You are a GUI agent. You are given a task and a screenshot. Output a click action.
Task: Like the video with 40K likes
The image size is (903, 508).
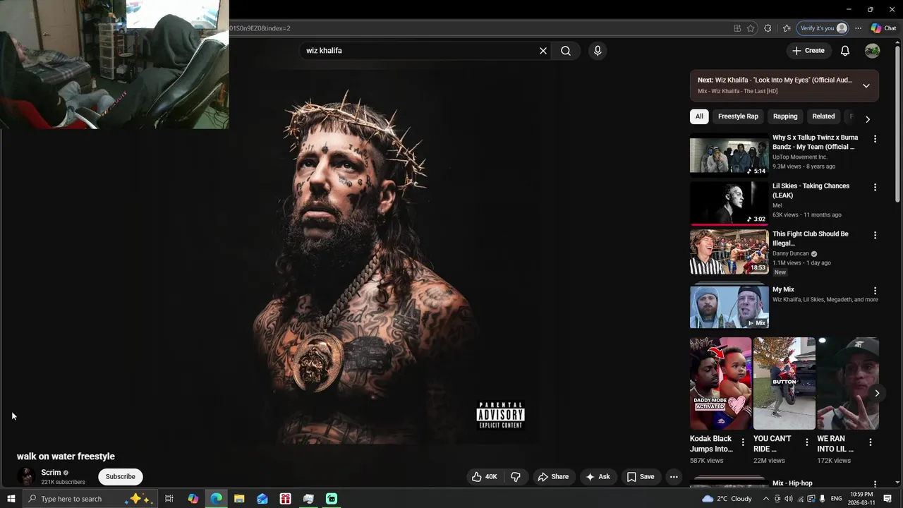pos(485,477)
